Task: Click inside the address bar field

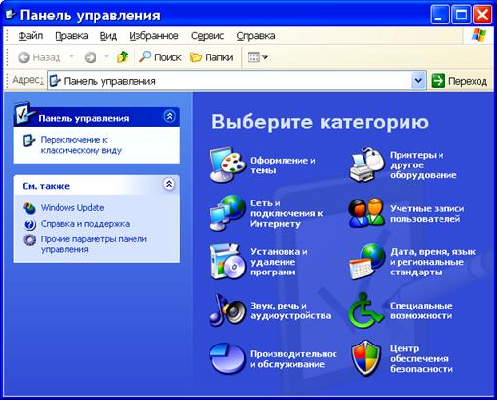Action: pos(236,80)
